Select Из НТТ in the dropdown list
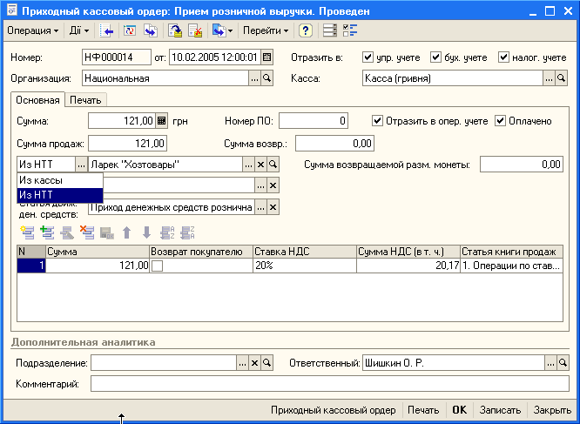Viewport: 580px width, 424px height. point(60,195)
